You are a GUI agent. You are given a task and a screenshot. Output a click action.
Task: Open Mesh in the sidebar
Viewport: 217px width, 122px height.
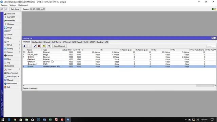[x=9, y=38]
